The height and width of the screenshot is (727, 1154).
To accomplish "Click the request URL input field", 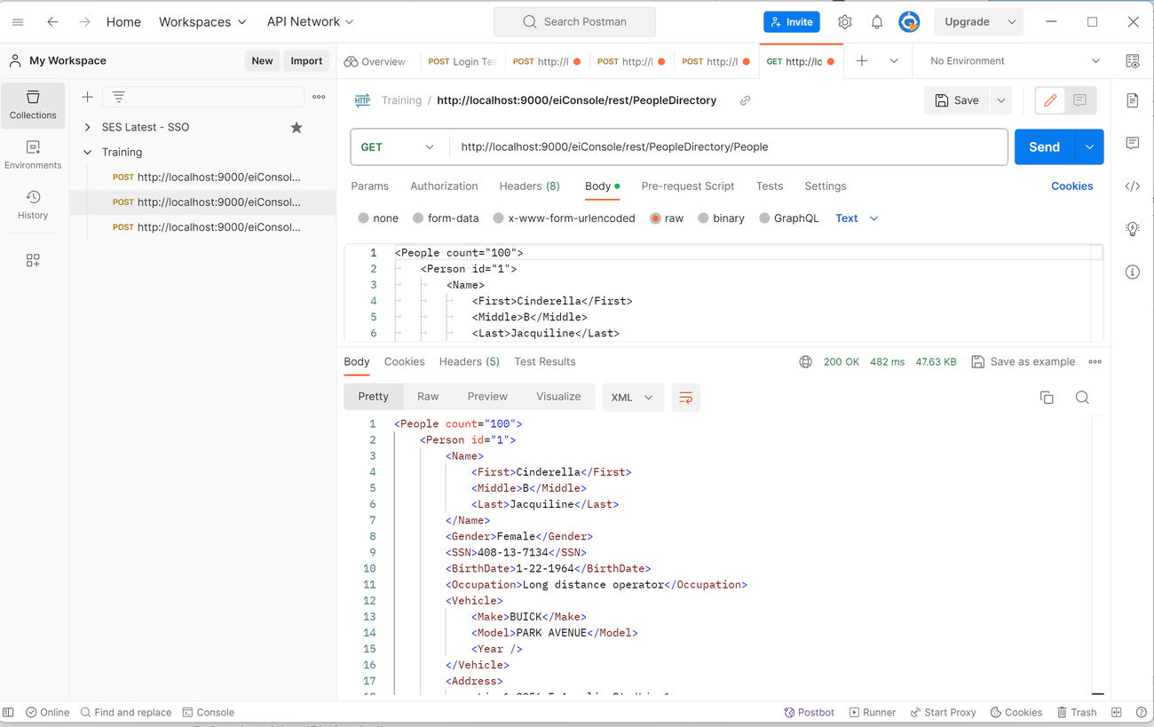I will (728, 147).
